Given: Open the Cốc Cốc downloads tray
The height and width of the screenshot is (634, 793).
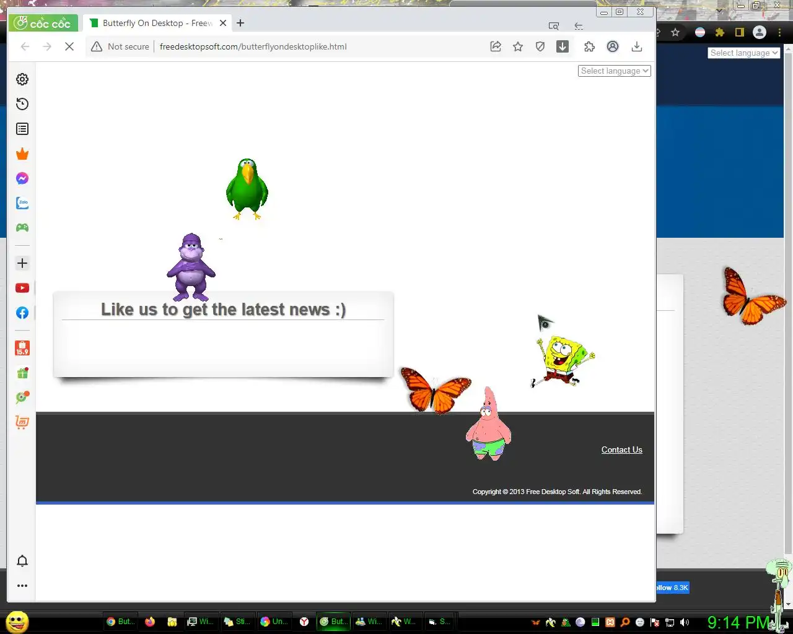Looking at the screenshot, I should coord(636,46).
